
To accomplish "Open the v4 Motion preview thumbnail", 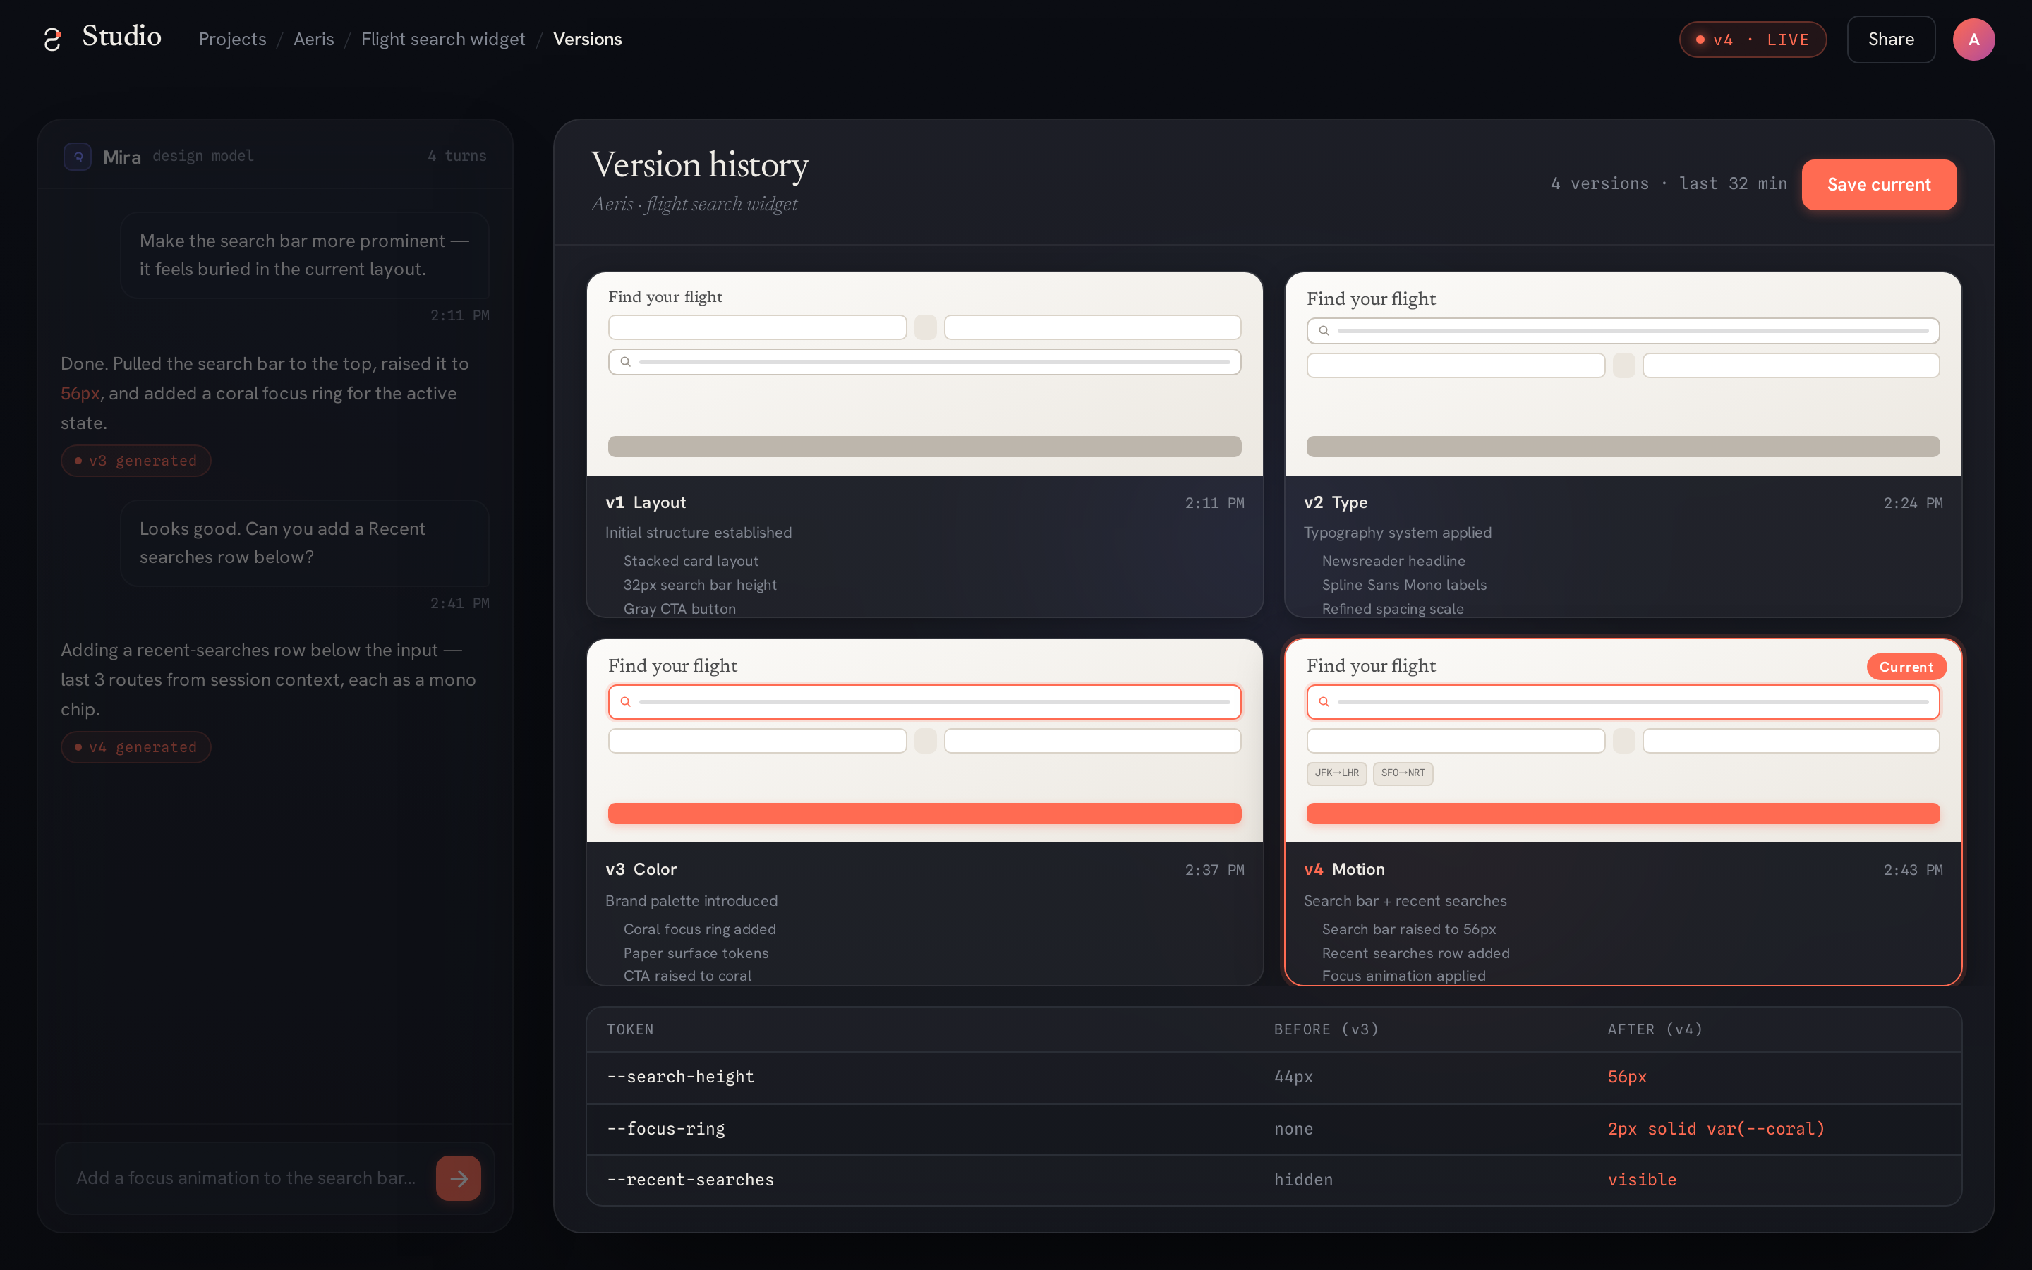I will (x=1623, y=741).
